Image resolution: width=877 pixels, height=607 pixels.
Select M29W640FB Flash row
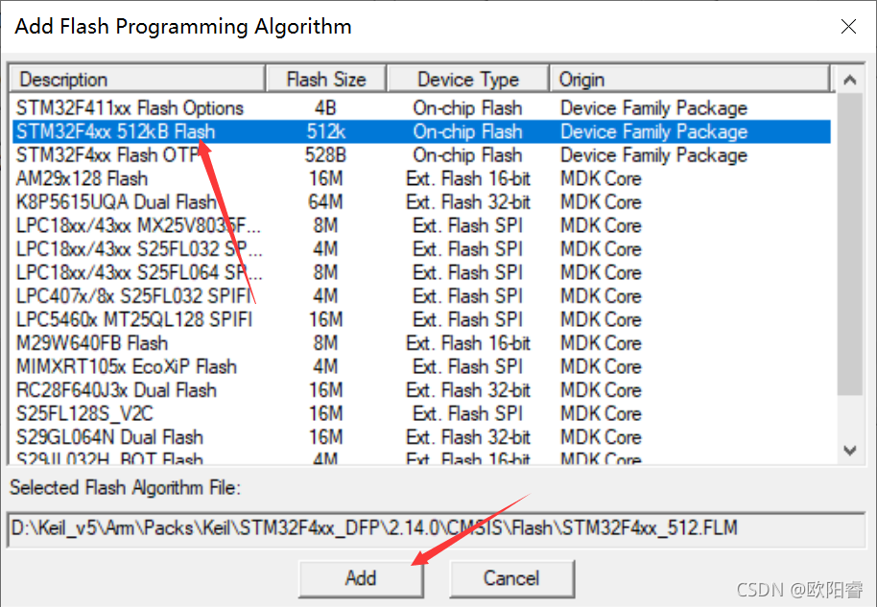point(421,342)
